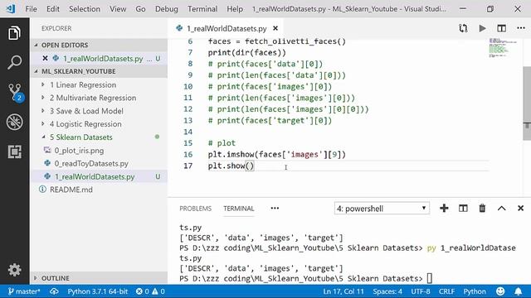Open the Edit menu
This screenshot has width=531, height=298.
[x=53, y=9]
